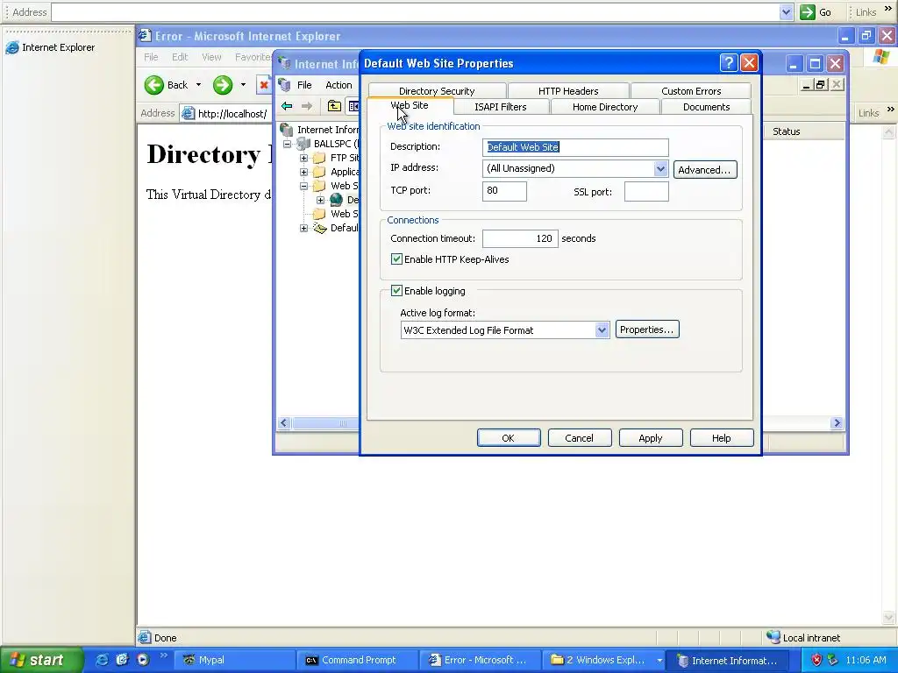Select the BALLSPC computer icon in tree
Image resolution: width=898 pixels, height=673 pixels.
(x=303, y=144)
